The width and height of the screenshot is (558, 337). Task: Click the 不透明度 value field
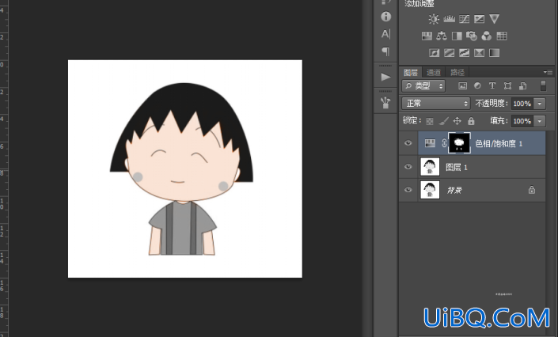tap(522, 104)
